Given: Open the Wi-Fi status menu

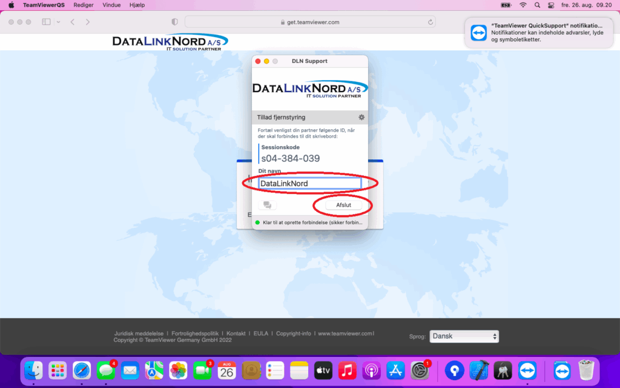Looking at the screenshot, I should 523,5.
